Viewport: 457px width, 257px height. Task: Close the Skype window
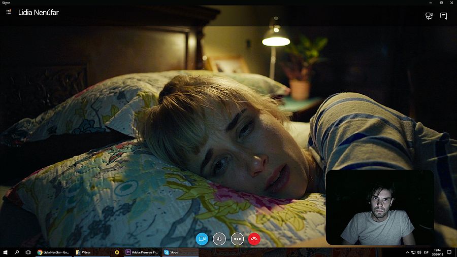(452, 3)
